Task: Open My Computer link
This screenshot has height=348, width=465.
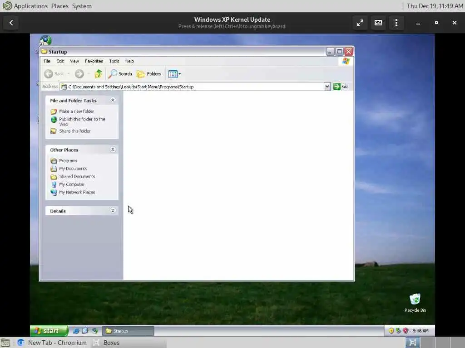Action: point(72,184)
